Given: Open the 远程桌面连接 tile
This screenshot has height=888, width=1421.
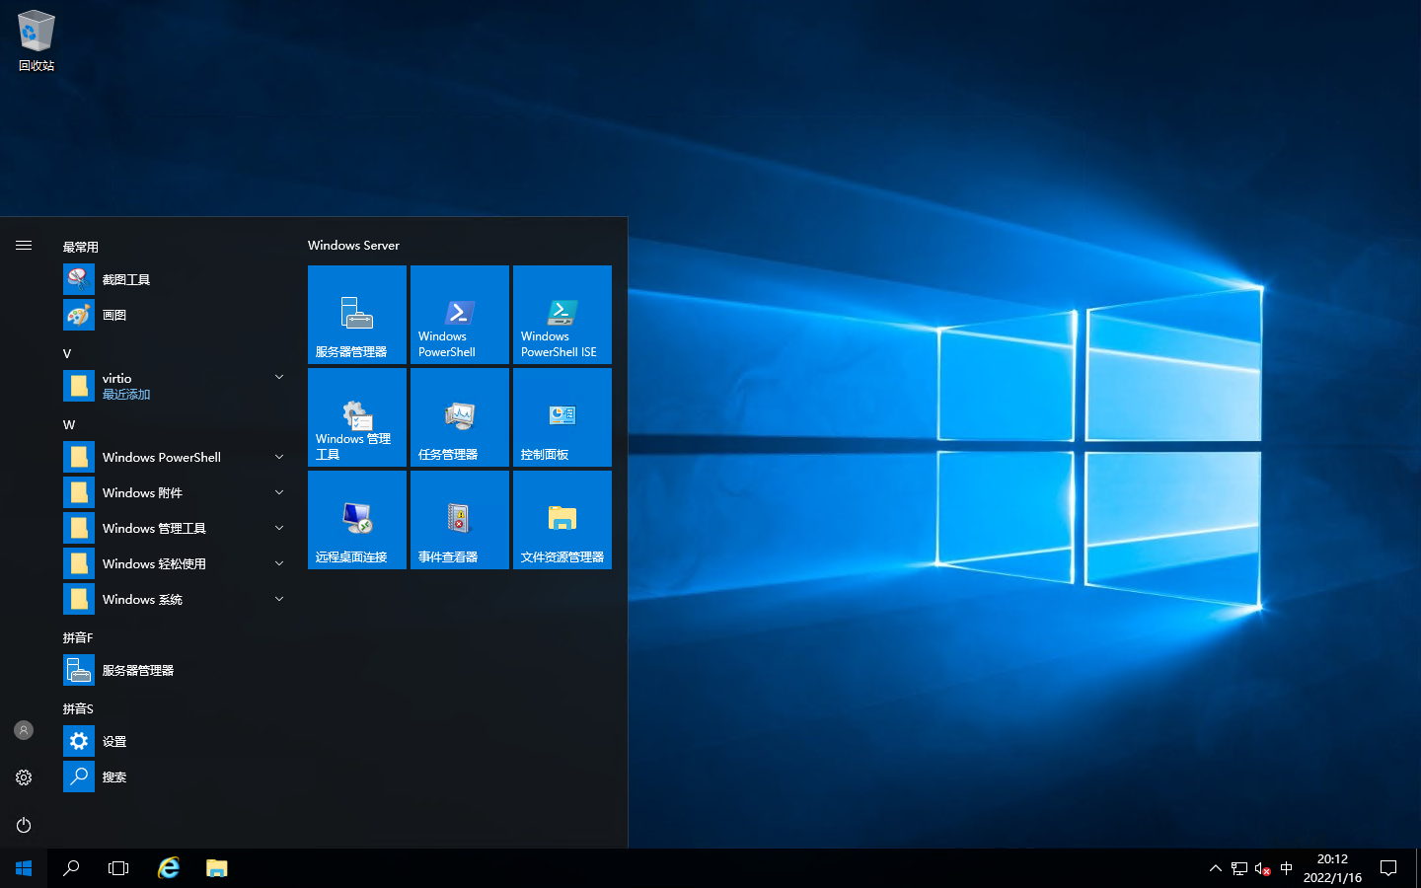Looking at the screenshot, I should tap(357, 520).
